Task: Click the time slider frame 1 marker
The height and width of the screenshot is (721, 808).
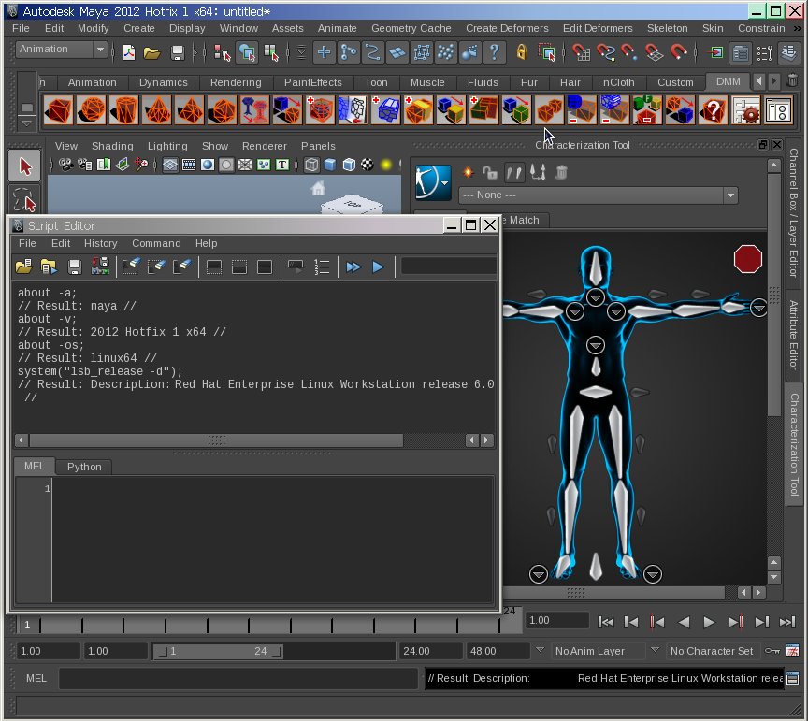Action: (27, 625)
